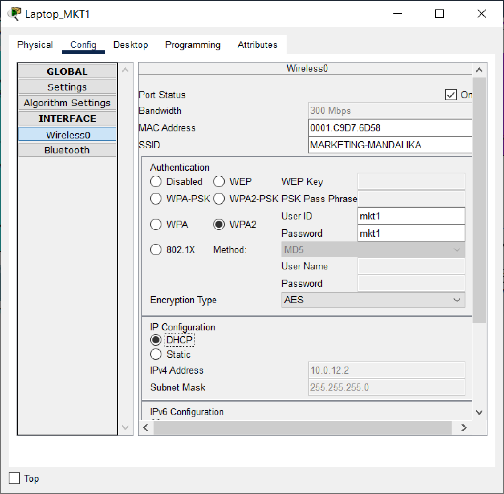Select the Wireless0 interface
The width and height of the screenshot is (504, 494).
pyautogui.click(x=67, y=135)
